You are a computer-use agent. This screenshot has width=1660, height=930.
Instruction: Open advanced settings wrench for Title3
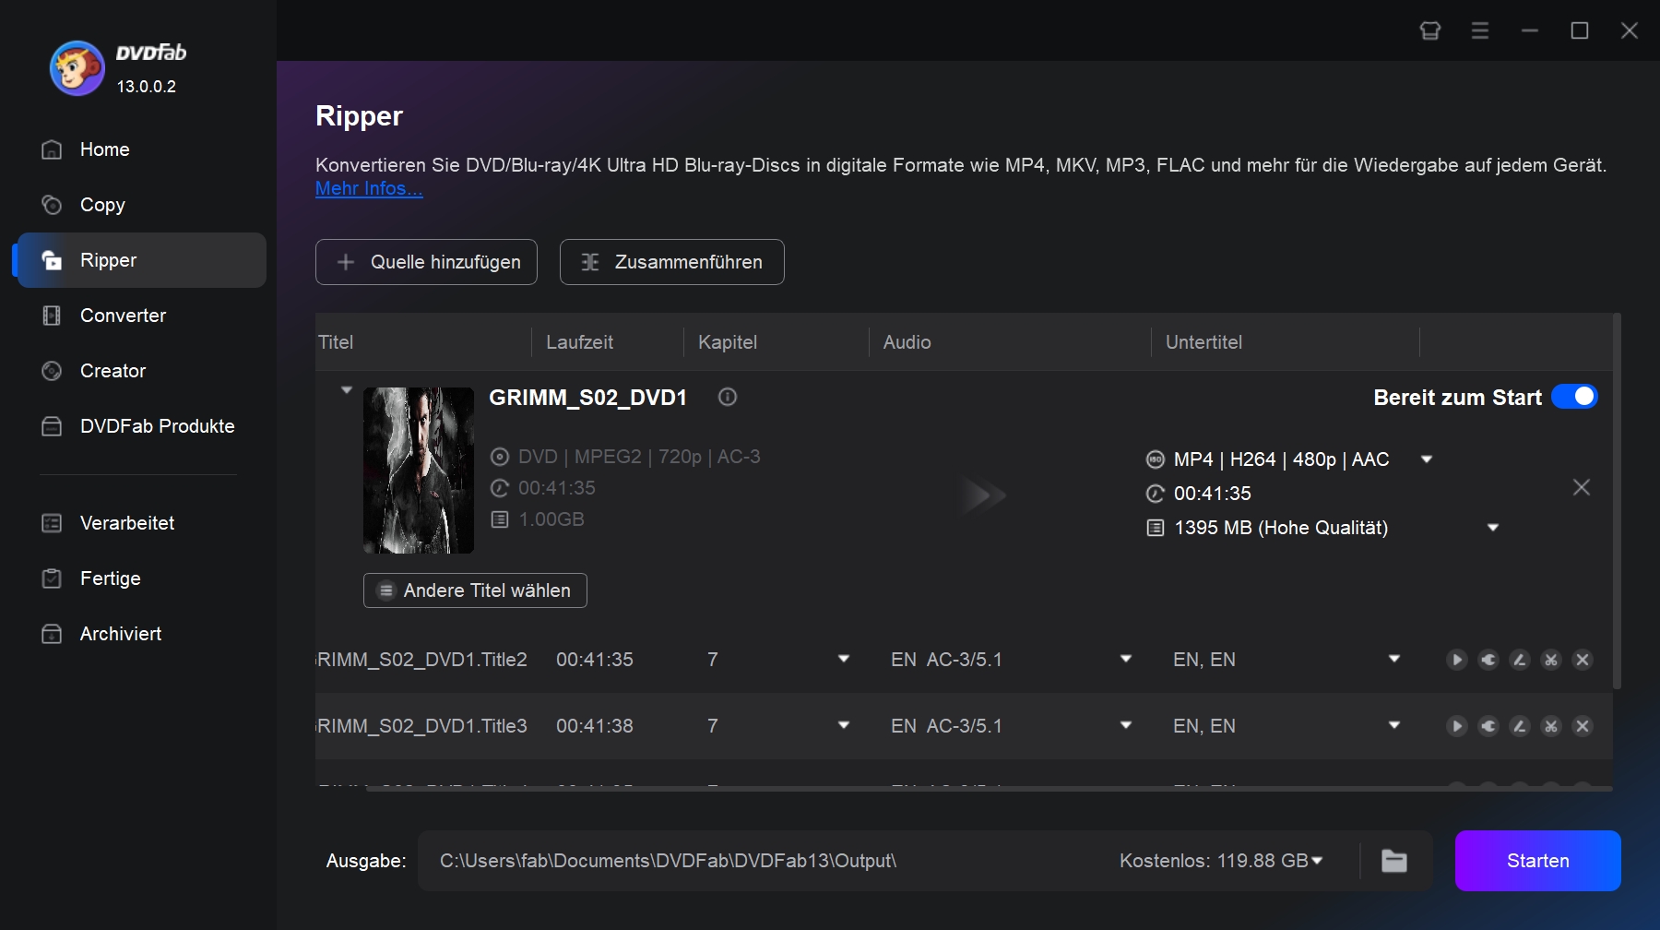tap(1488, 726)
